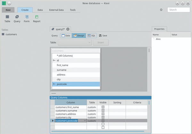Viewport: 192px width, 134px height.
Task: Switch to Design view
Action: [79, 35]
